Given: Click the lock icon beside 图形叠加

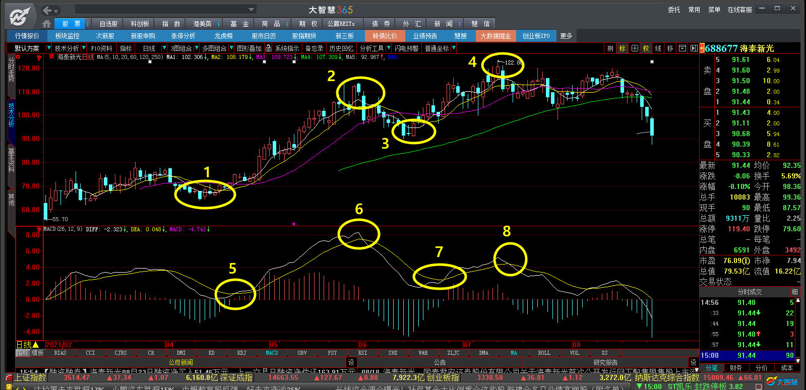Looking at the screenshot, I should (269, 48).
